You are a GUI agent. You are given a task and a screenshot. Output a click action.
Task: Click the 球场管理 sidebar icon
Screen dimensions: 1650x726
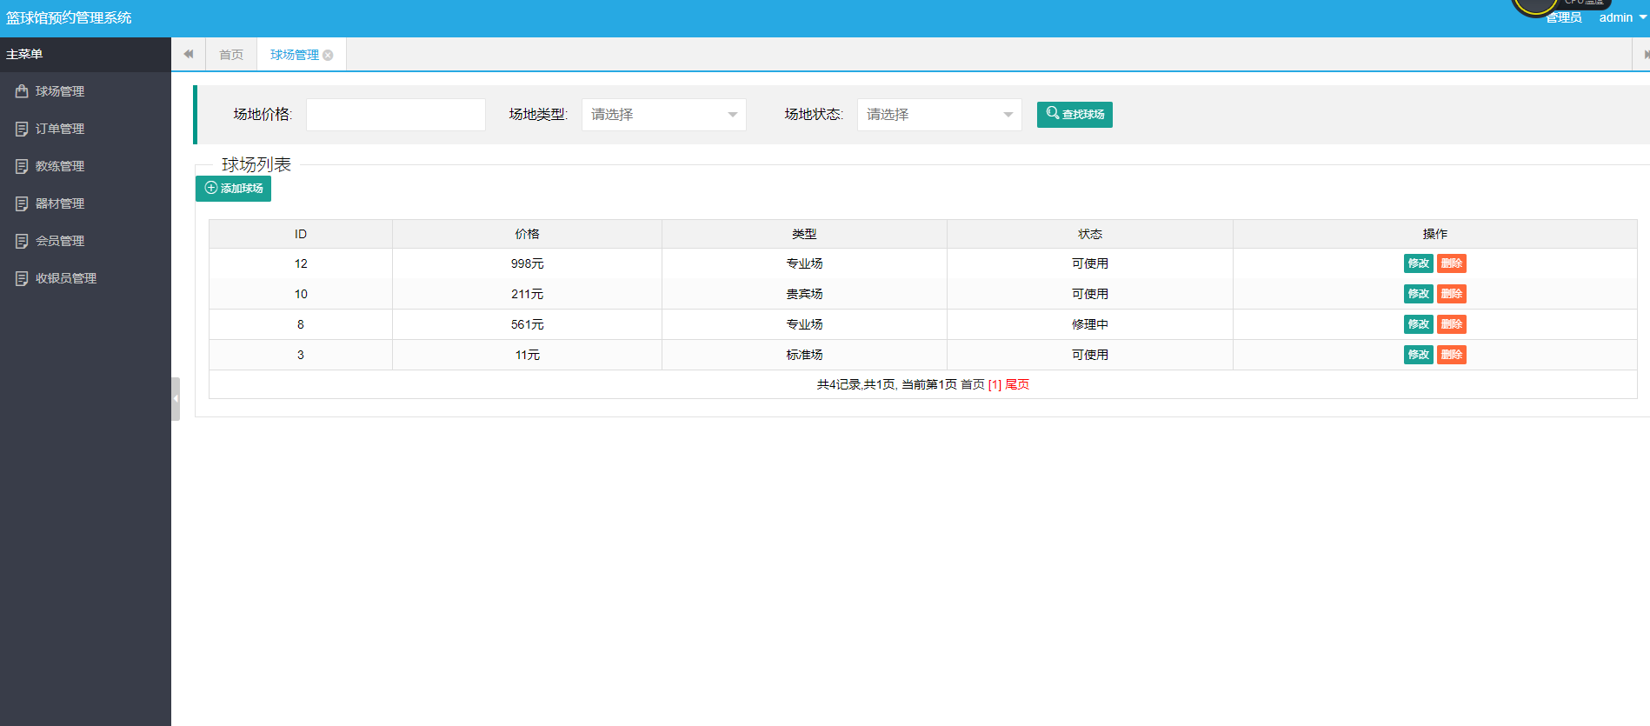coord(22,91)
